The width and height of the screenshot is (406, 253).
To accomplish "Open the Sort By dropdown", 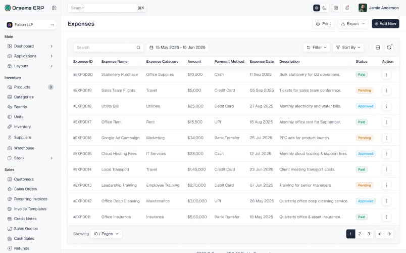I will [348, 48].
